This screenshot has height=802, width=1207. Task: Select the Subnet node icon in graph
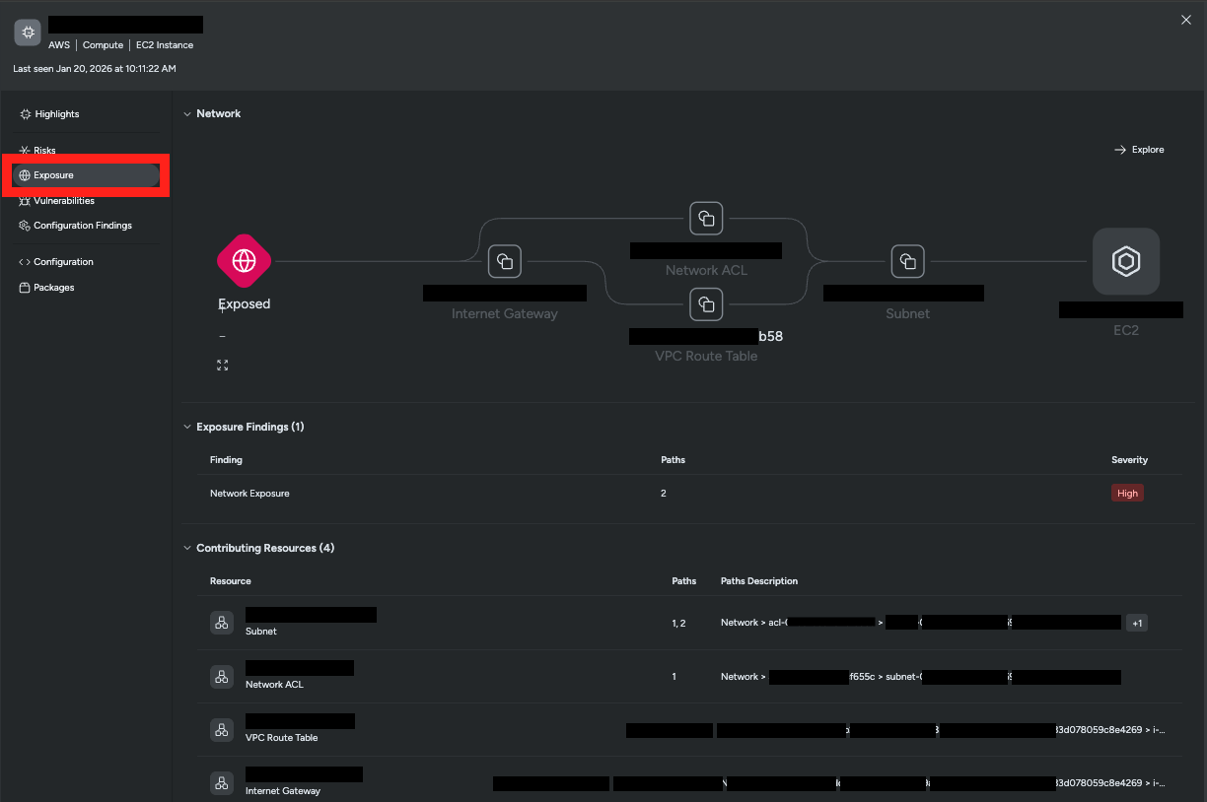[x=907, y=261]
